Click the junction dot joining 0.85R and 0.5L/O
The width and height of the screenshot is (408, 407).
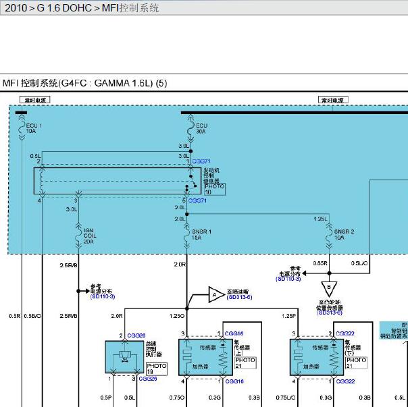329,273
